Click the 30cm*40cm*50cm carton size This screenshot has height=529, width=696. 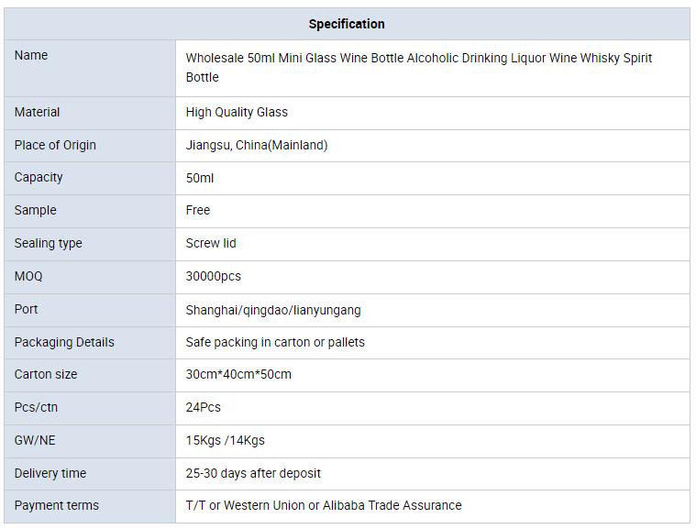tap(238, 374)
